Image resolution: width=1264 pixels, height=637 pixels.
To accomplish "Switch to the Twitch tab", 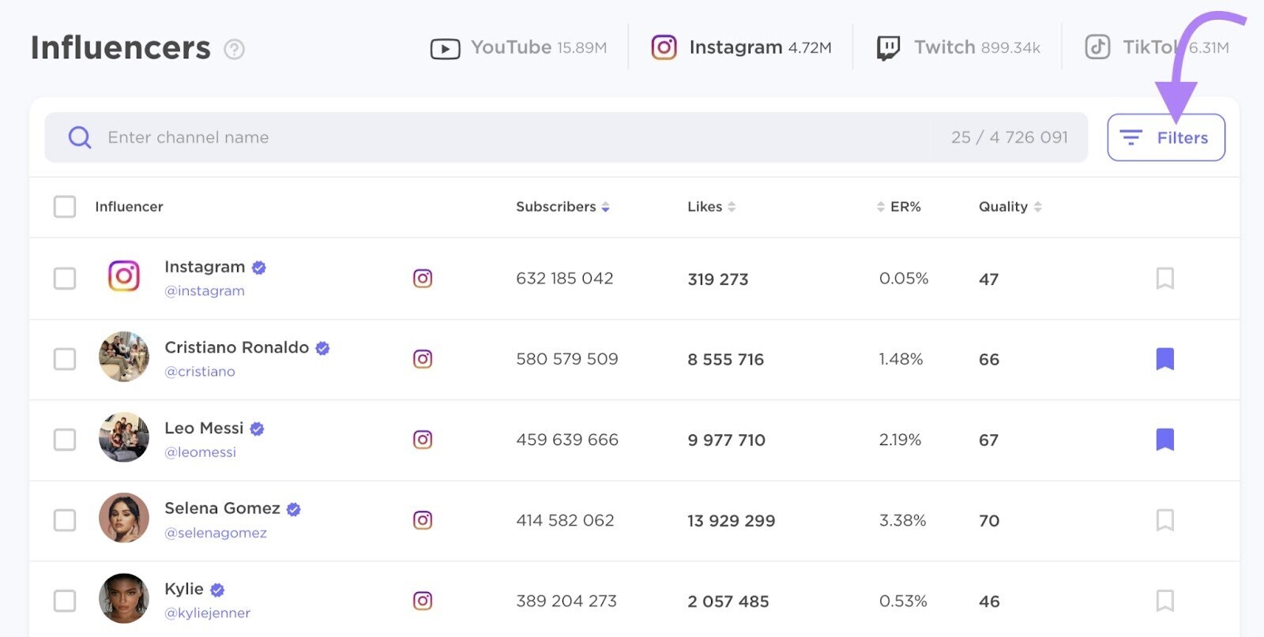I will point(958,47).
